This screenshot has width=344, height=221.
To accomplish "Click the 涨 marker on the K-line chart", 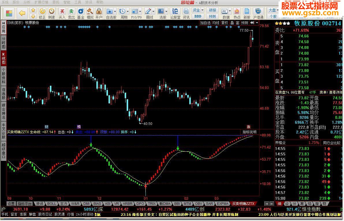I will coord(248,127).
